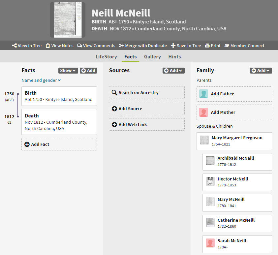This screenshot has width=278, height=255.
Task: Switch to the Gallery tab
Action: click(x=152, y=57)
